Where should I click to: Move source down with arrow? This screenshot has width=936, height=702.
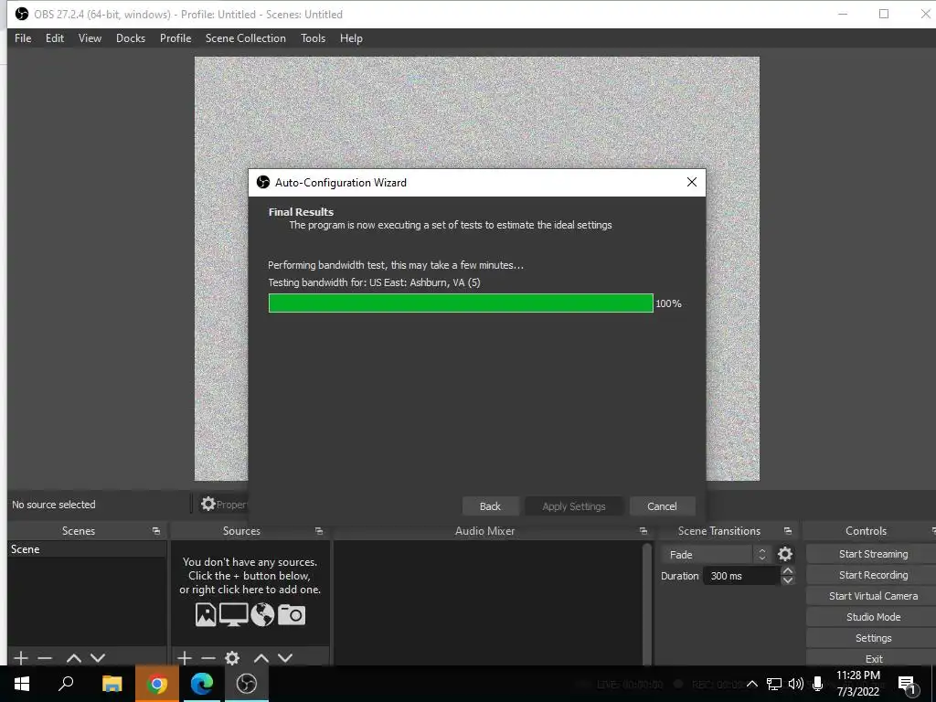285,658
